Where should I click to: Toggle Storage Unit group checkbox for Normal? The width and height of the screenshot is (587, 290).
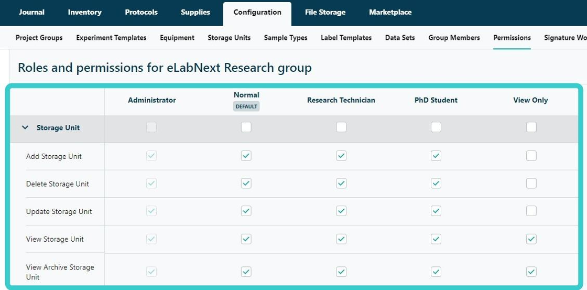pos(246,127)
